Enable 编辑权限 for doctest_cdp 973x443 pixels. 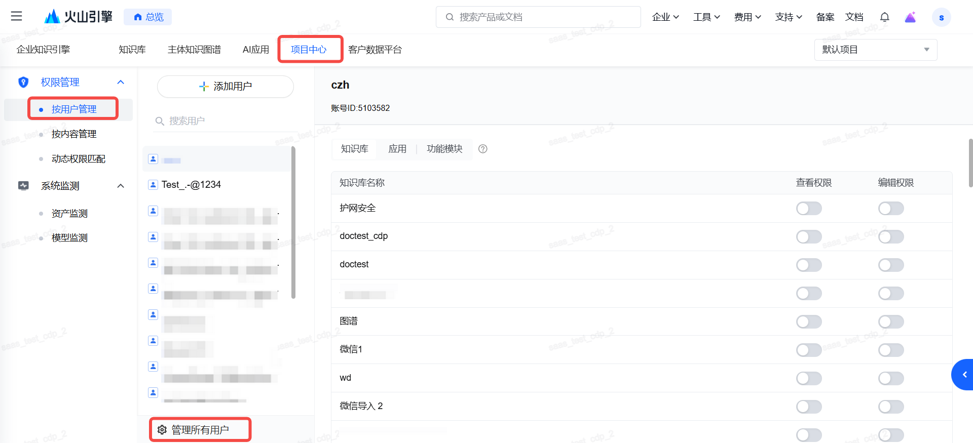click(x=891, y=237)
